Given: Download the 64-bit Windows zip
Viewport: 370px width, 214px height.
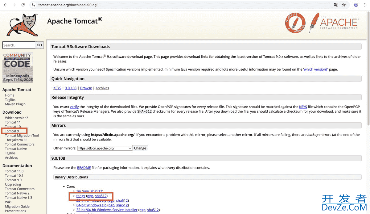Looking at the screenshot, I should click(91, 205).
